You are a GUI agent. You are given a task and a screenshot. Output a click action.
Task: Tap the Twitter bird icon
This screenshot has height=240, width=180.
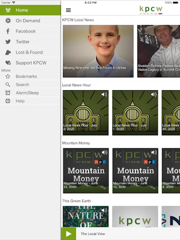(8, 42)
